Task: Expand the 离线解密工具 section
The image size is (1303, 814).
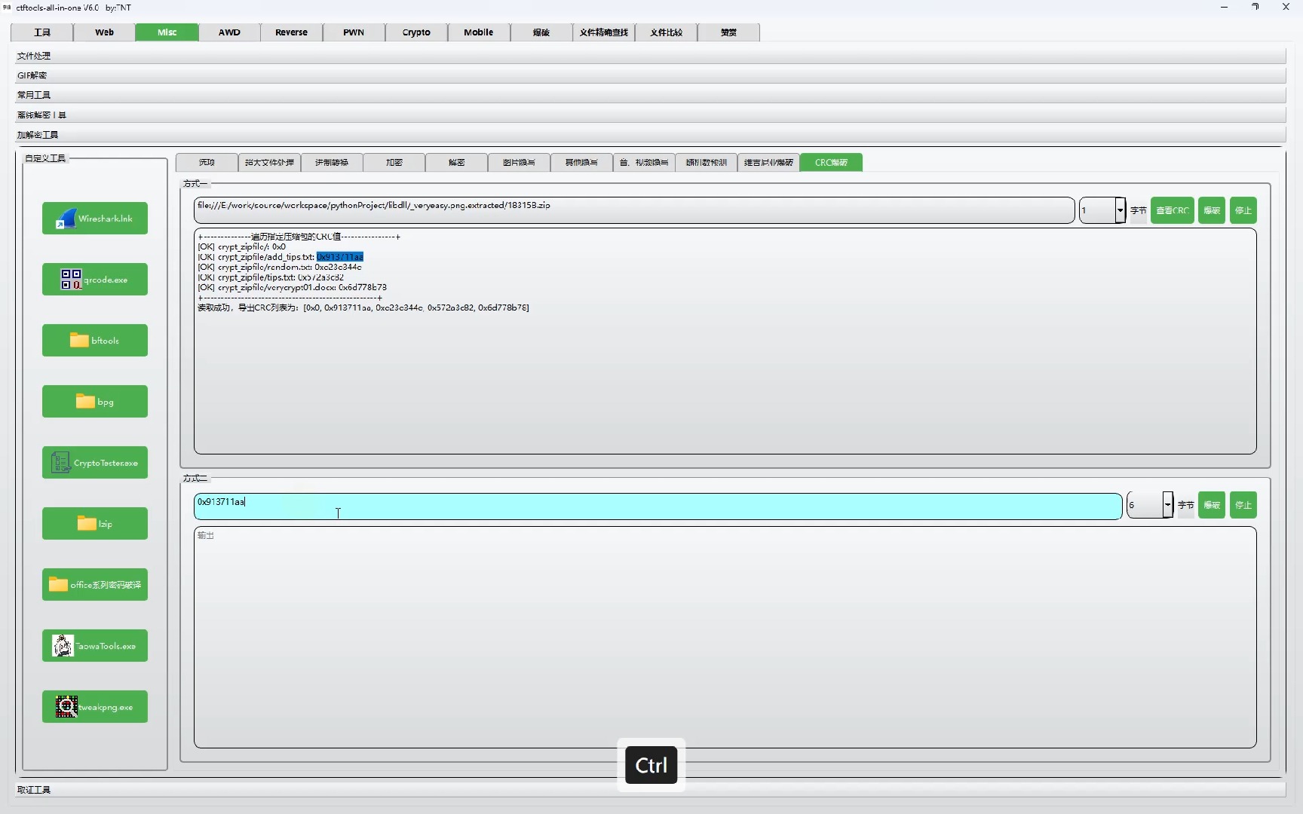Action: pos(650,115)
